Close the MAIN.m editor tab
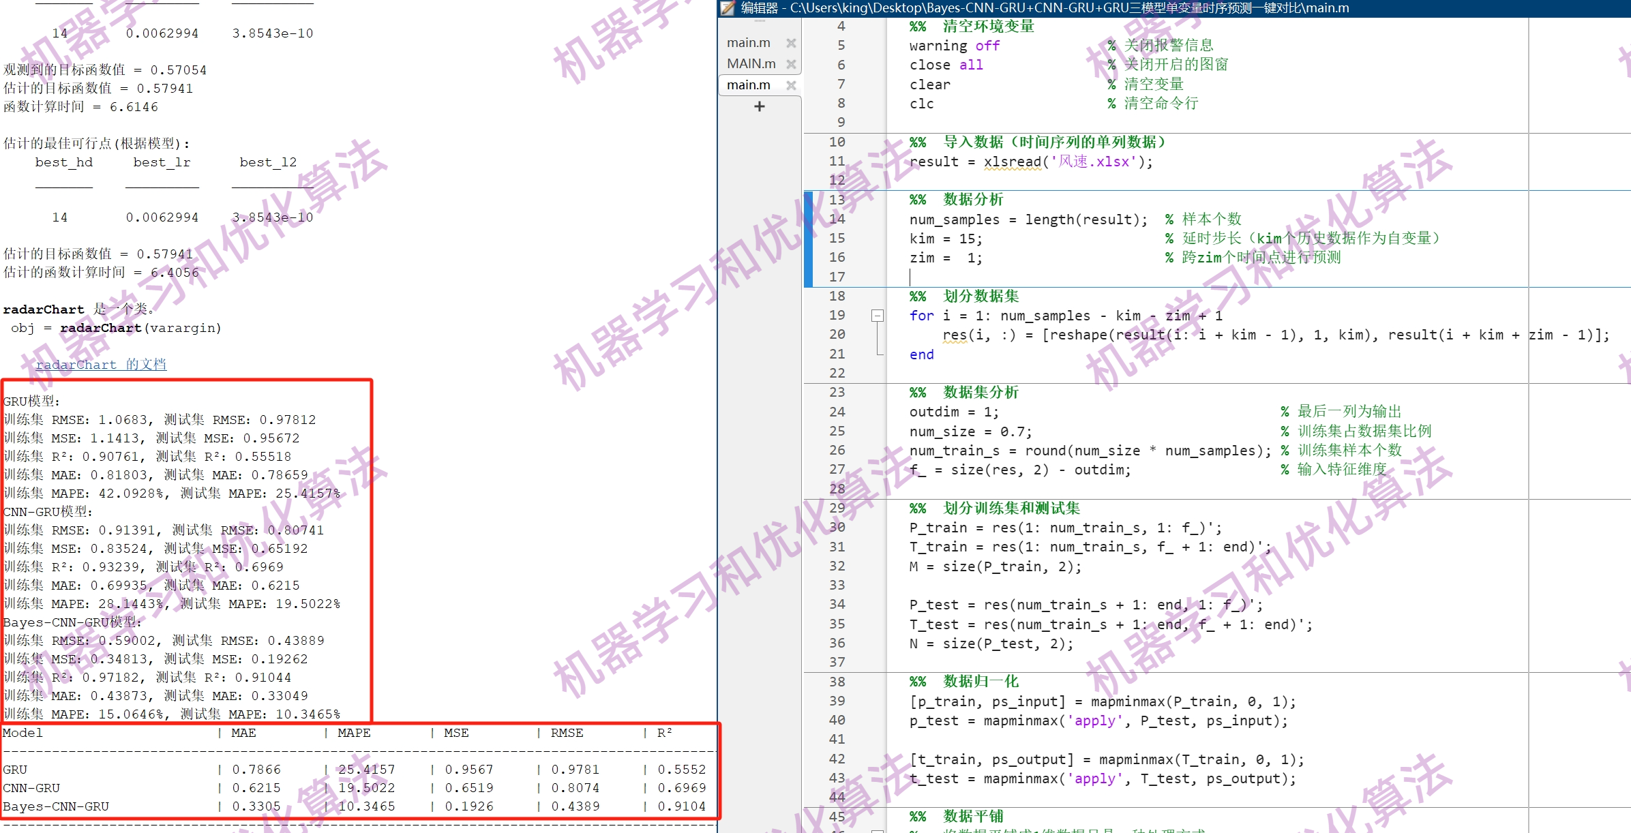 pyautogui.click(x=792, y=63)
